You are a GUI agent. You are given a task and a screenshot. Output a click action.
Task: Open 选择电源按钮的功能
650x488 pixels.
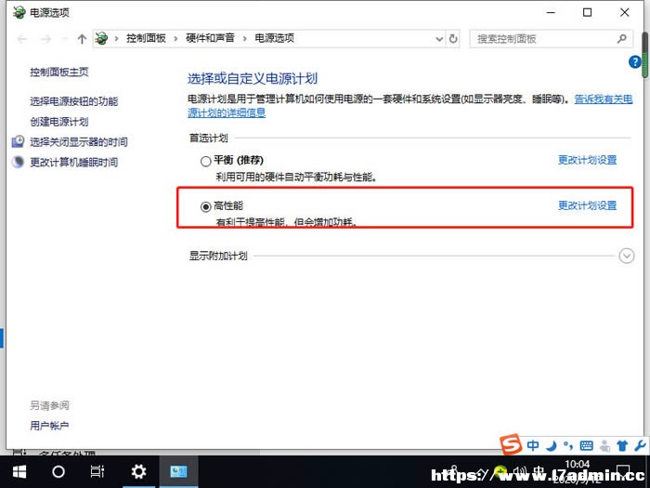coord(73,100)
